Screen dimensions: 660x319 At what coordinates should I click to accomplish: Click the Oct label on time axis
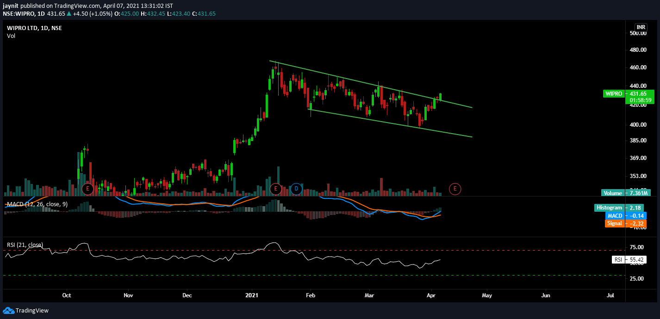click(x=67, y=295)
